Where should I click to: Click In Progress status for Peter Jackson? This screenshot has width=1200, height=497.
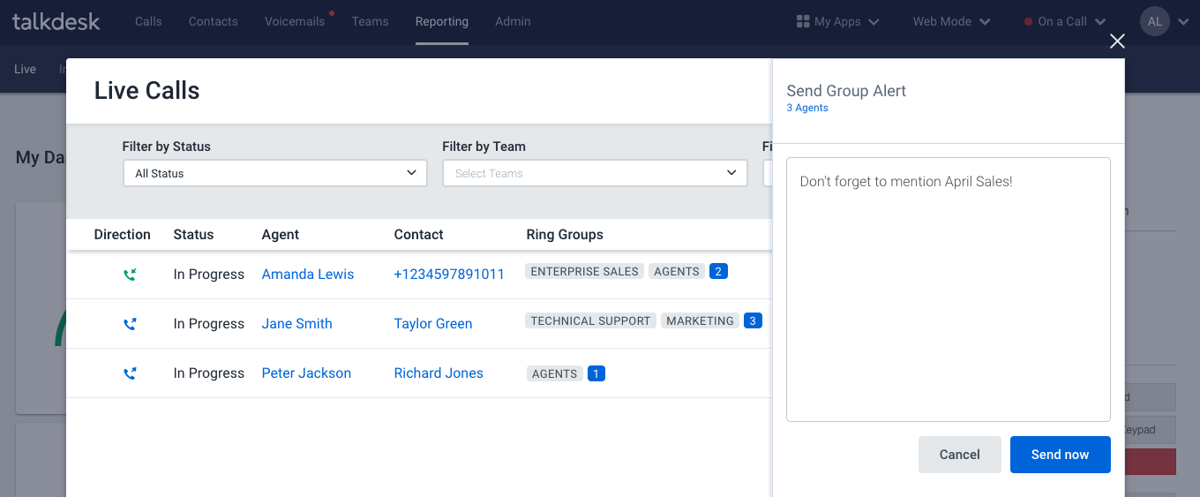209,373
